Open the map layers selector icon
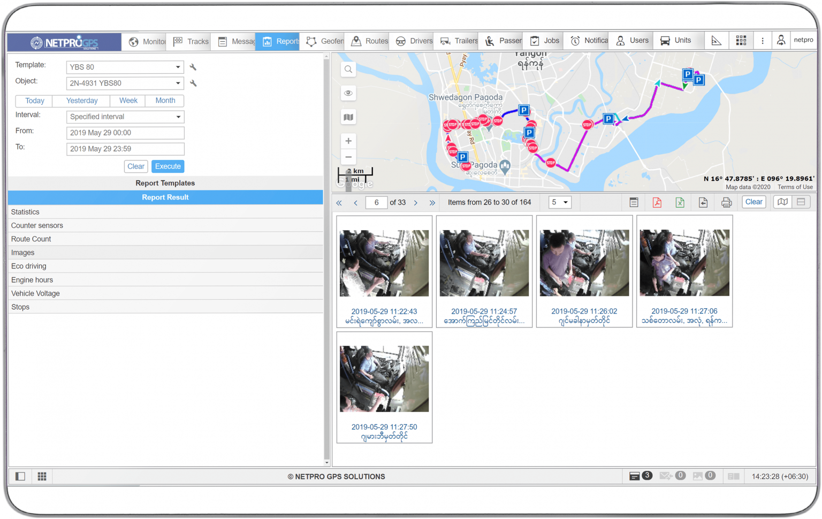The height and width of the screenshot is (519, 822). pos(348,117)
